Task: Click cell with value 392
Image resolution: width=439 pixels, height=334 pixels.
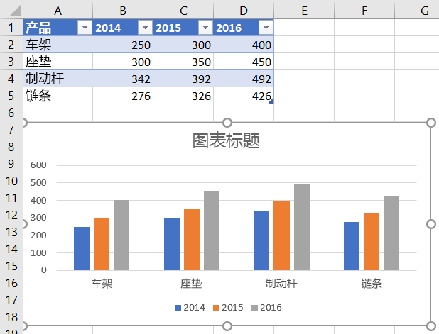Action: click(183, 79)
